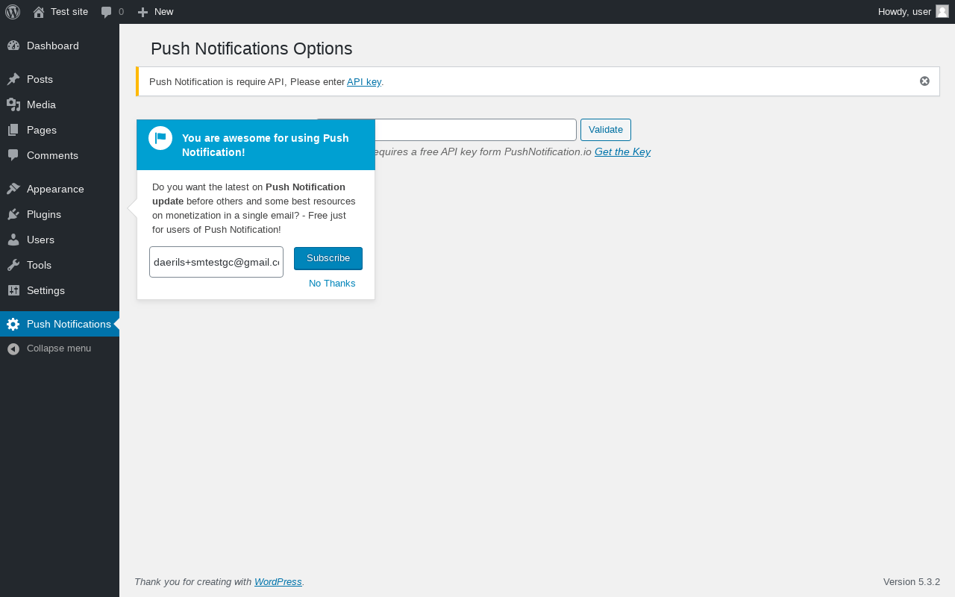Viewport: 955px width, 597px height.
Task: Click the Tools wrench icon
Action: 13,265
